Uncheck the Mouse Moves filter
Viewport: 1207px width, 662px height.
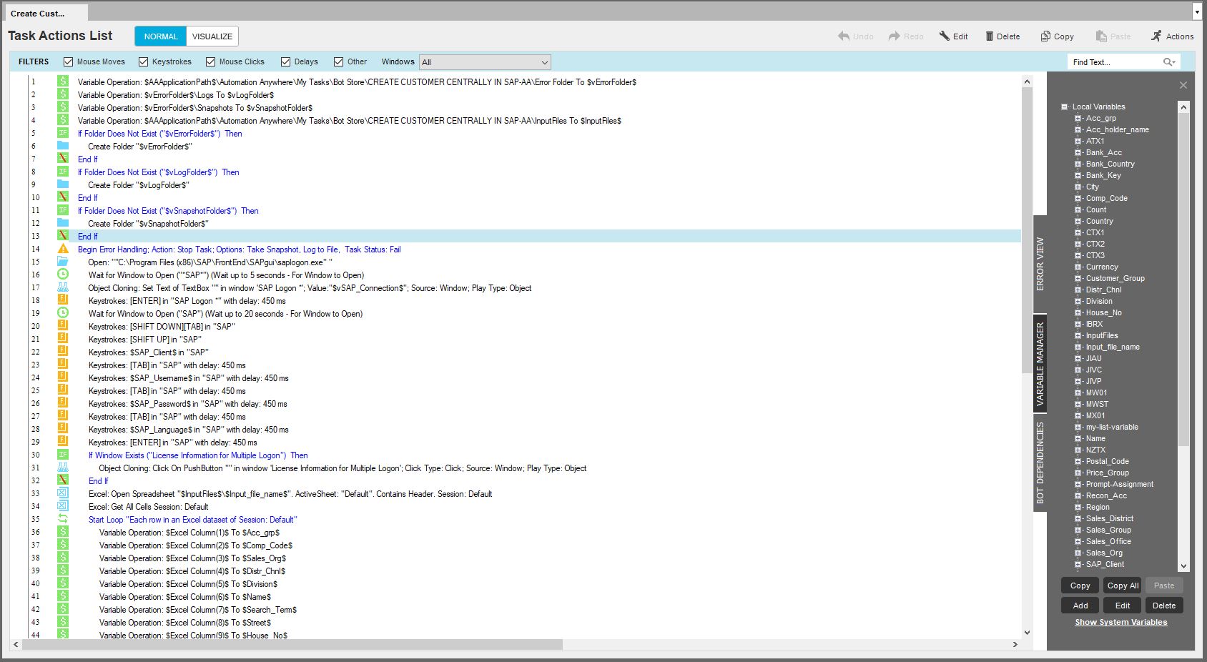(69, 62)
